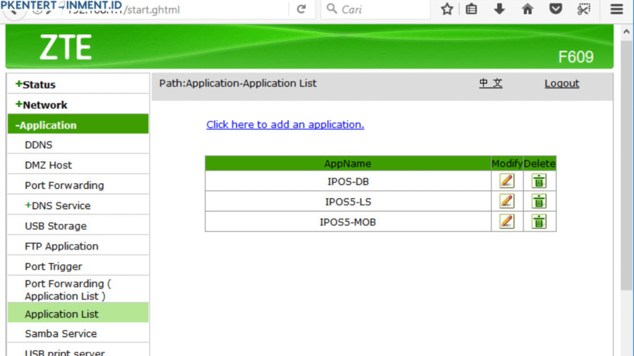Open the DDNS settings page
Image resolution: width=634 pixels, height=356 pixels.
click(37, 145)
